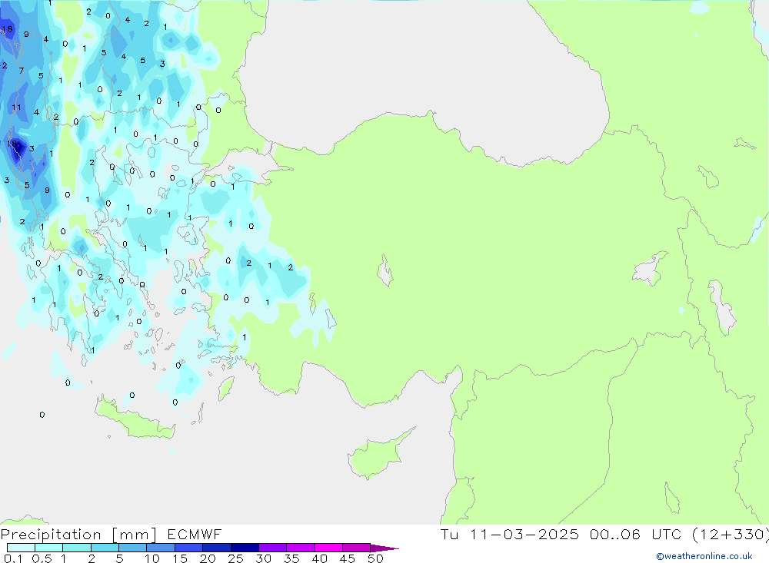Click the legend label '35'
Image resolution: width=769 pixels, height=563 pixels.
click(291, 558)
